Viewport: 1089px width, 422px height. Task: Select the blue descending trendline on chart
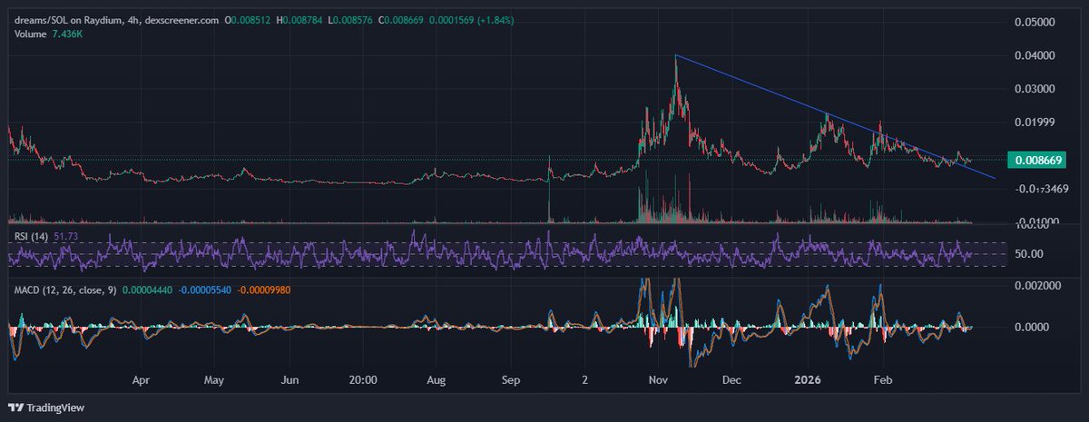pos(835,117)
